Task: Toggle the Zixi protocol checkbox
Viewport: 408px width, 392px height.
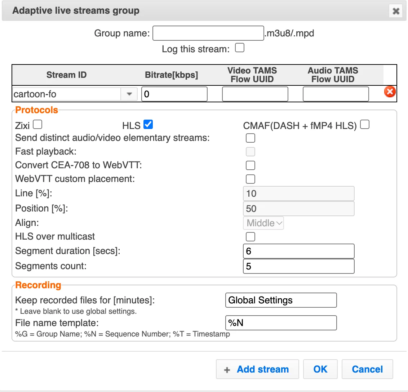Action: click(x=37, y=124)
